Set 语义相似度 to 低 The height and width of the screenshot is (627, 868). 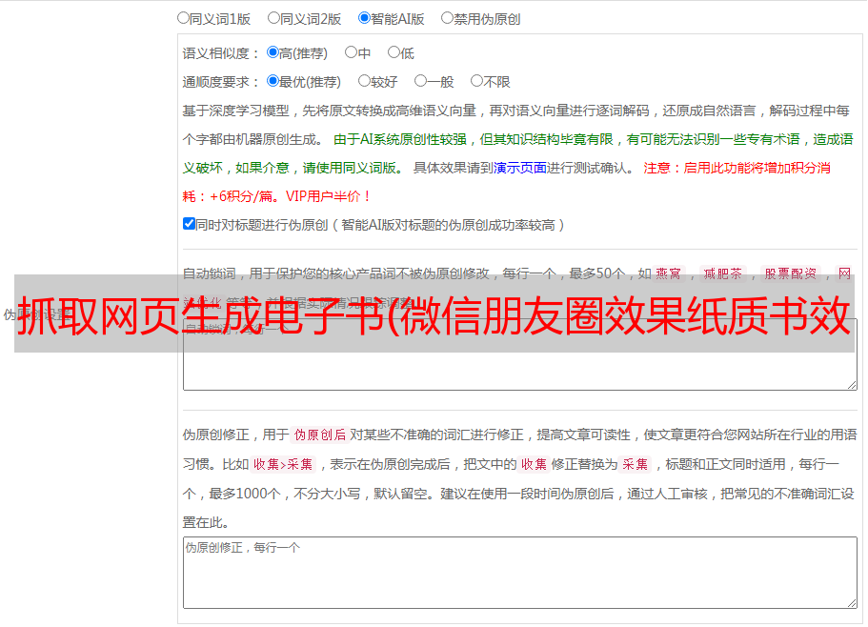pyautogui.click(x=394, y=52)
